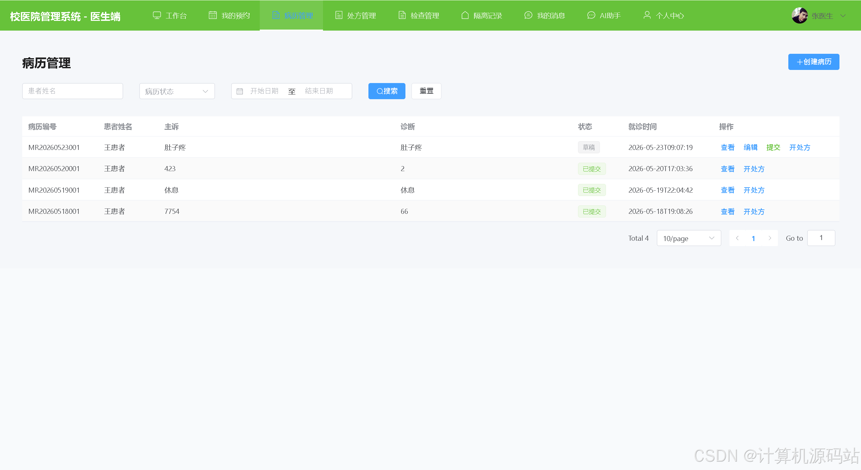Click the person icon beside 个人中心
This screenshot has width=861, height=470.
(647, 15)
